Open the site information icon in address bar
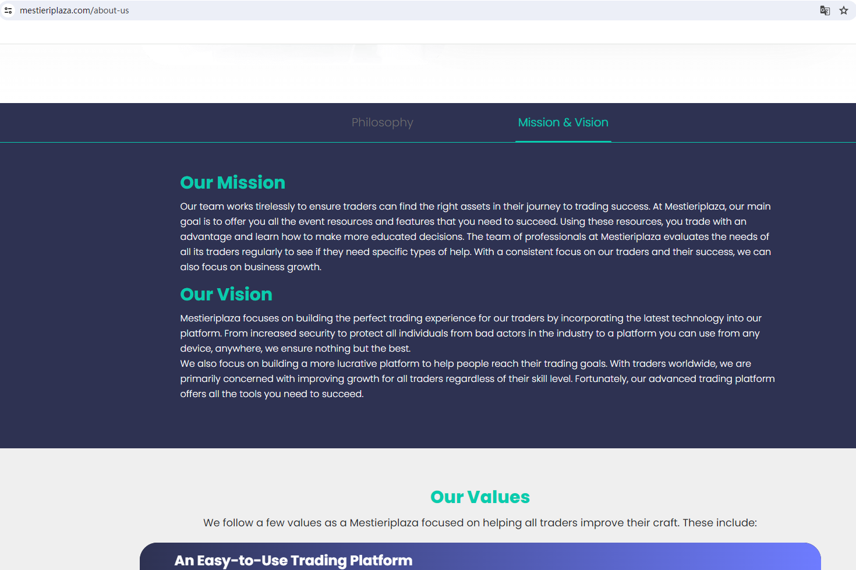Viewport: 856px width, 570px height. (8, 10)
